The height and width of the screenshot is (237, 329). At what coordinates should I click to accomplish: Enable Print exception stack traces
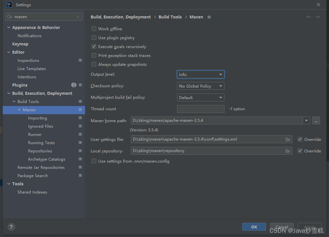coord(94,55)
